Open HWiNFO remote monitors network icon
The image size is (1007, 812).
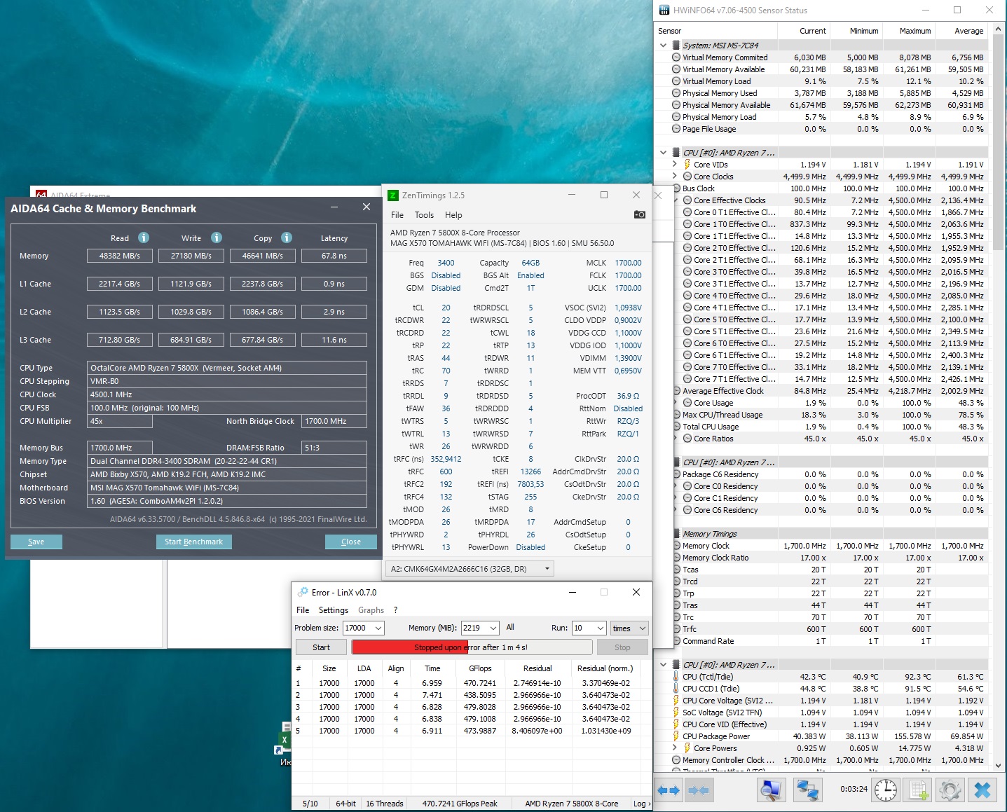(x=808, y=790)
